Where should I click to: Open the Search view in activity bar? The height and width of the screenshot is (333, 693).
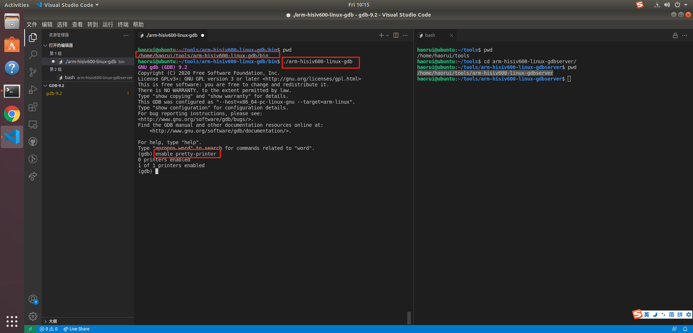(x=33, y=55)
